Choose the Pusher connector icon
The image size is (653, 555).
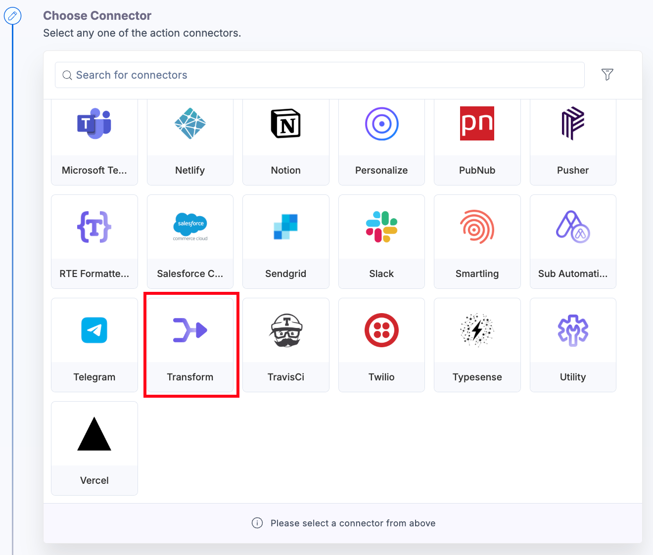point(573,124)
